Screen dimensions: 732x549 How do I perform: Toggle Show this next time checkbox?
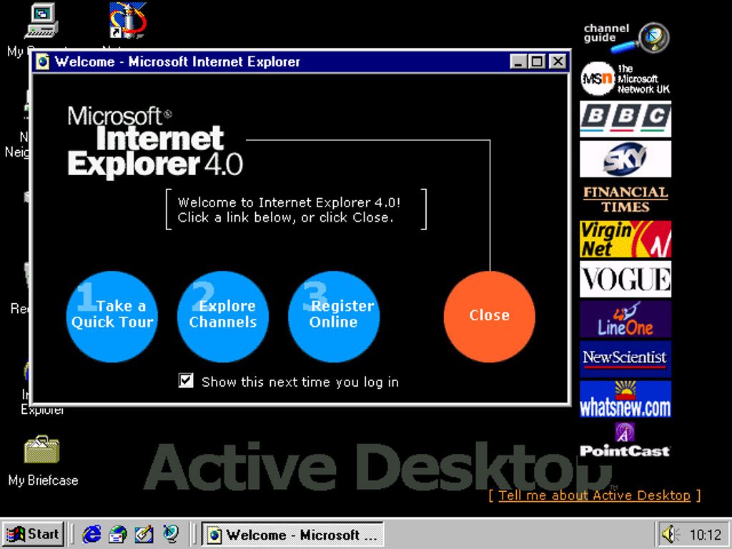(x=186, y=380)
